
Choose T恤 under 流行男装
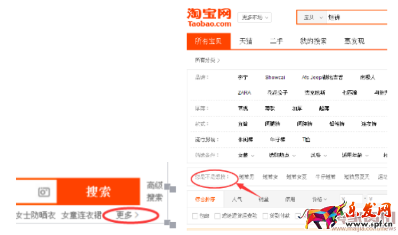(x=306, y=139)
